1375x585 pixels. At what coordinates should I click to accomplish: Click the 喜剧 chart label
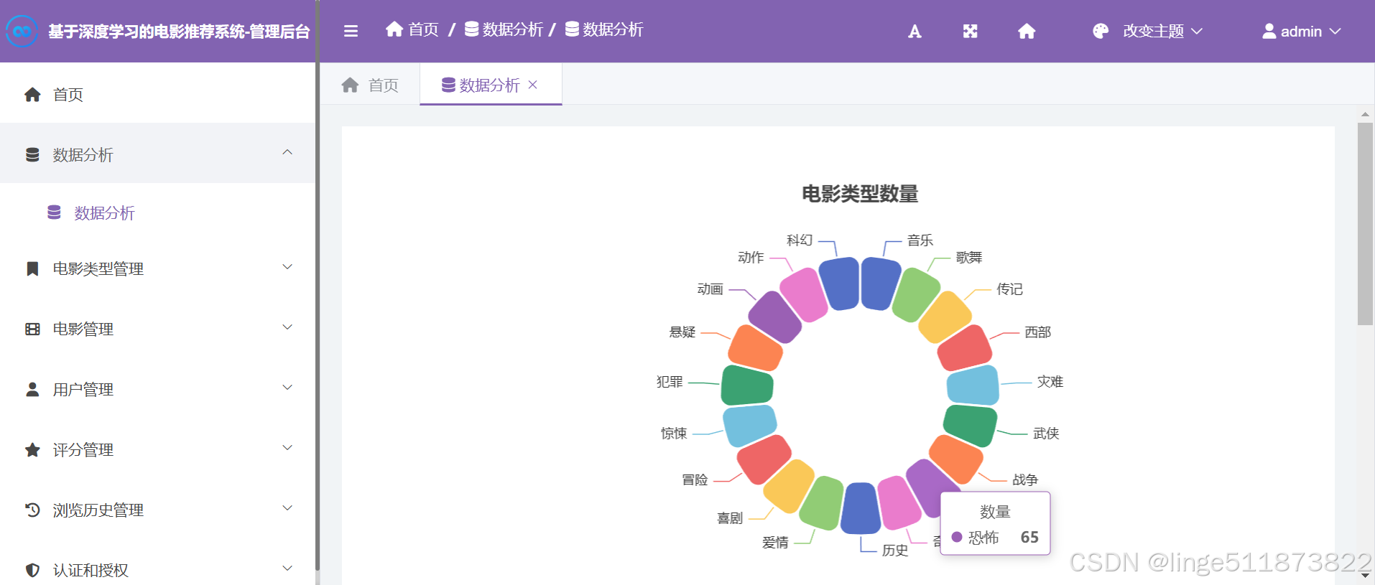(730, 518)
